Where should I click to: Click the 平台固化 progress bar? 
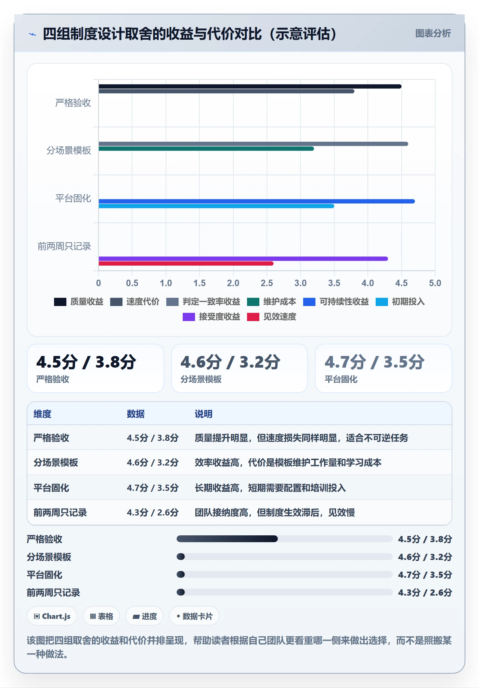[284, 574]
